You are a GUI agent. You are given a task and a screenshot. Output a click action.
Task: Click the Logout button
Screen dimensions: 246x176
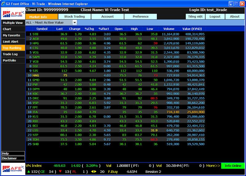click(x=215, y=17)
